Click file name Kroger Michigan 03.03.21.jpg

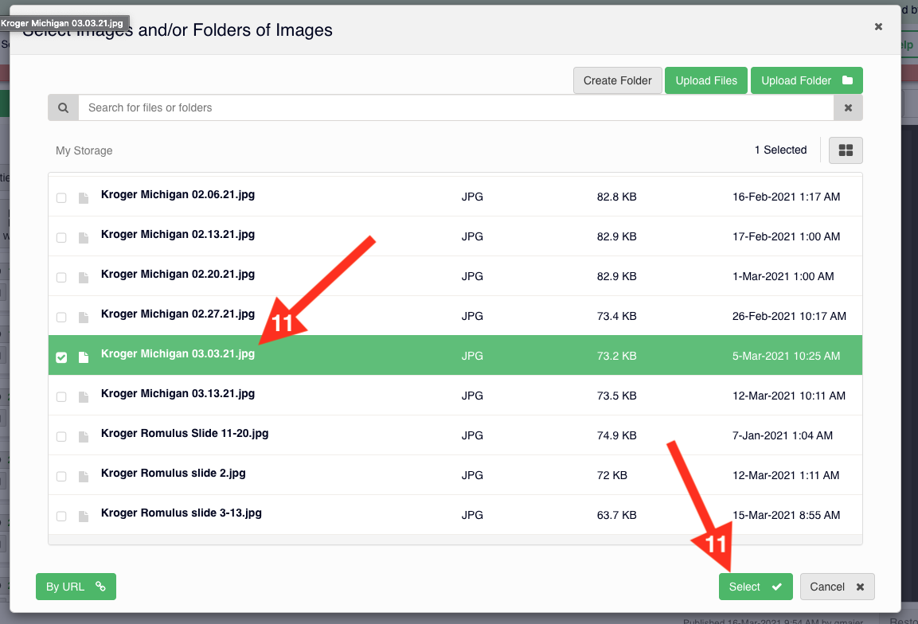[178, 354]
